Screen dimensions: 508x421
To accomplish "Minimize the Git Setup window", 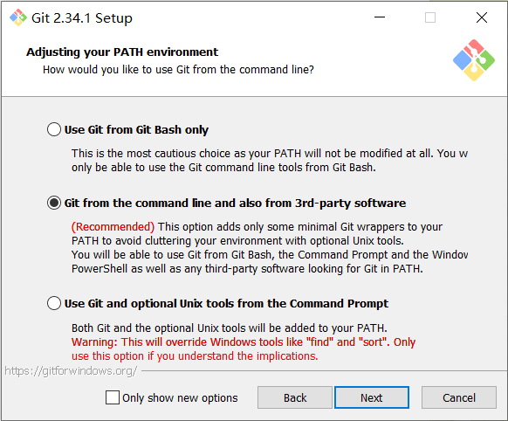I will coord(380,17).
